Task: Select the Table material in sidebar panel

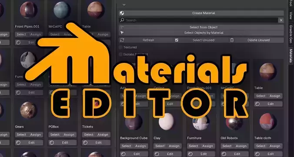Action: (261, 96)
